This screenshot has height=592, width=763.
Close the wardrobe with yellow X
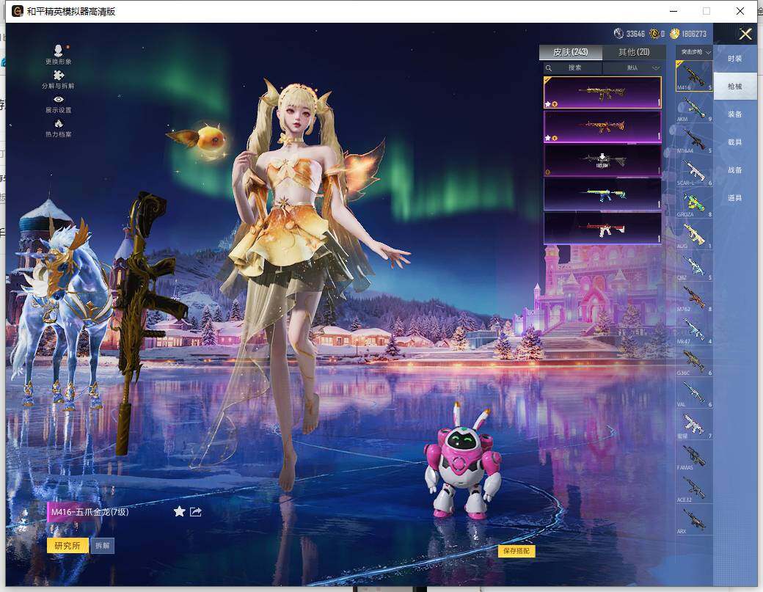[745, 34]
